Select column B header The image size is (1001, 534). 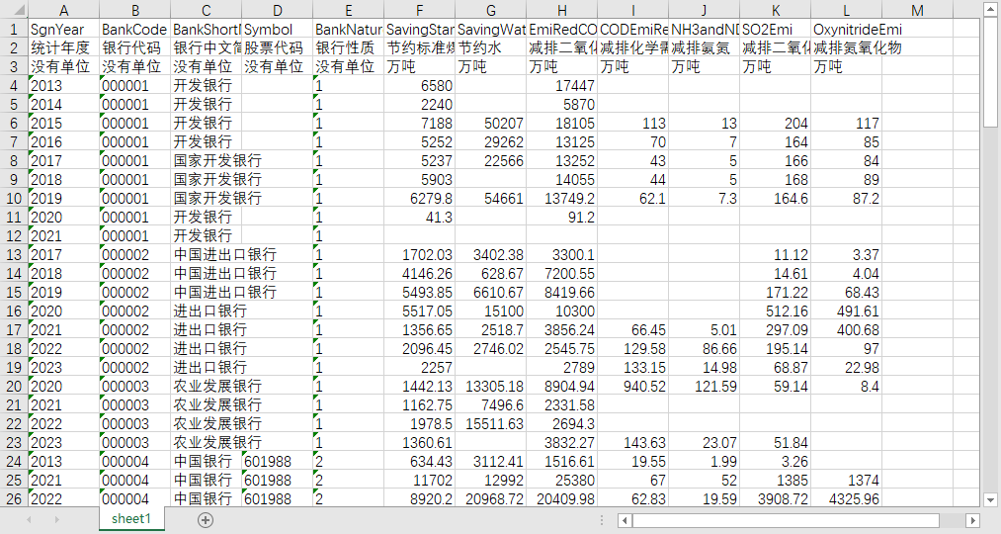(135, 10)
